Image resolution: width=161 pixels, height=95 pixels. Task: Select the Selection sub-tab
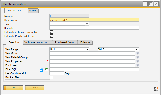[x=14, y=42]
